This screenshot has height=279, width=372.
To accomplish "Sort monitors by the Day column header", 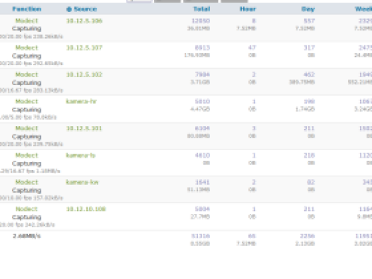I will 308,9.
